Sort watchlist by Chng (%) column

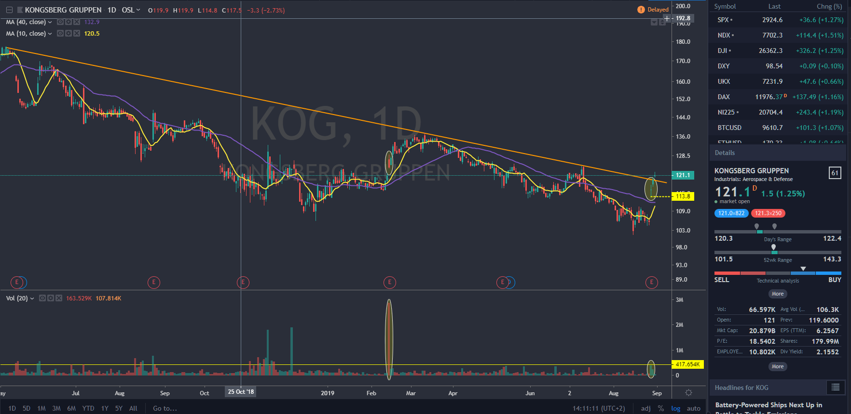point(829,6)
